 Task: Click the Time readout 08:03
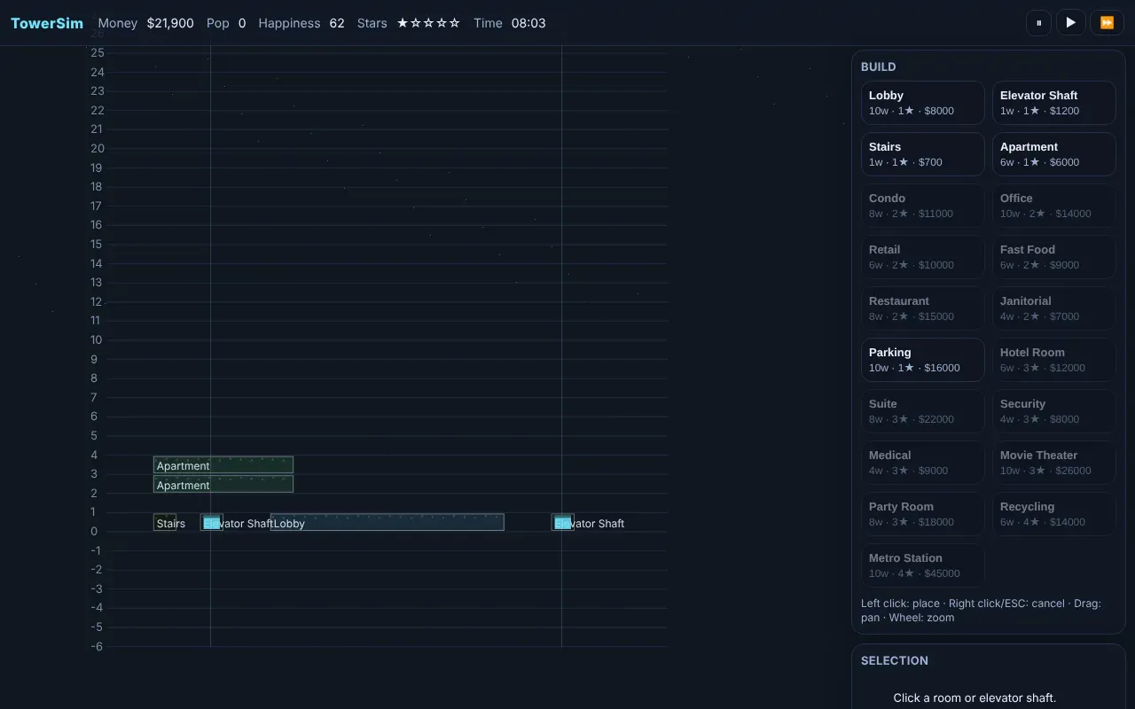[x=528, y=23]
